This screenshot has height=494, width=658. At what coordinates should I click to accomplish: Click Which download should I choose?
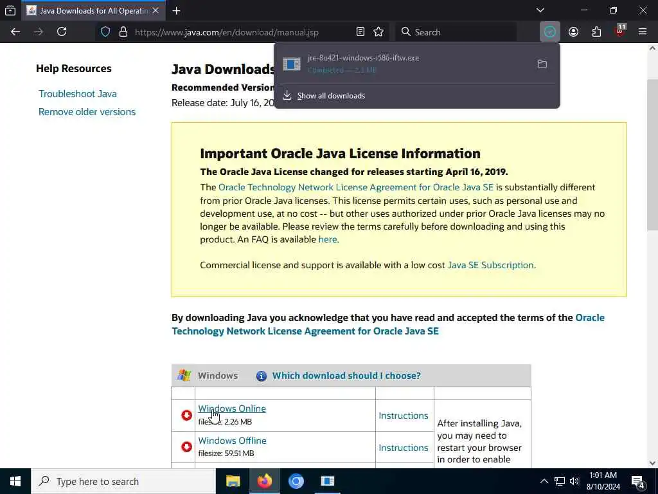[346, 376]
